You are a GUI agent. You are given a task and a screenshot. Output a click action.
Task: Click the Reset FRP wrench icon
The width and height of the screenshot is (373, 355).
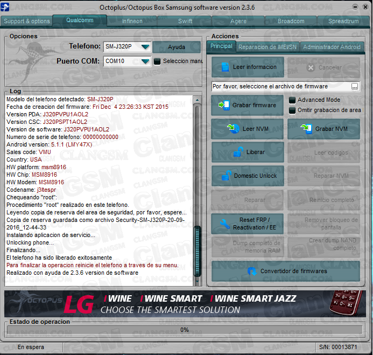pyautogui.click(x=224, y=224)
